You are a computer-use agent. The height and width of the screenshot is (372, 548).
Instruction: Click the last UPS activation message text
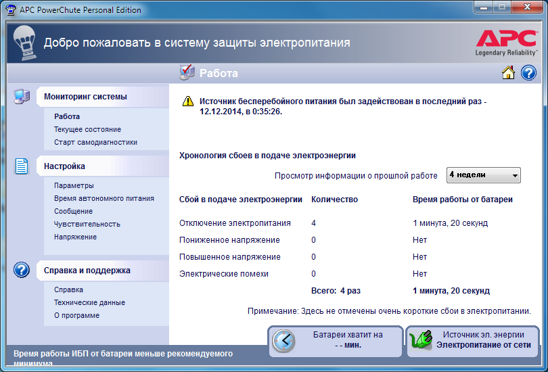(x=343, y=107)
